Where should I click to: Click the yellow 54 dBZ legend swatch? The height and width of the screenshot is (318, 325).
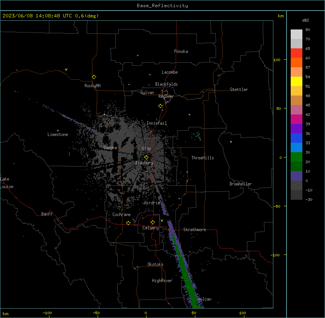click(x=296, y=81)
